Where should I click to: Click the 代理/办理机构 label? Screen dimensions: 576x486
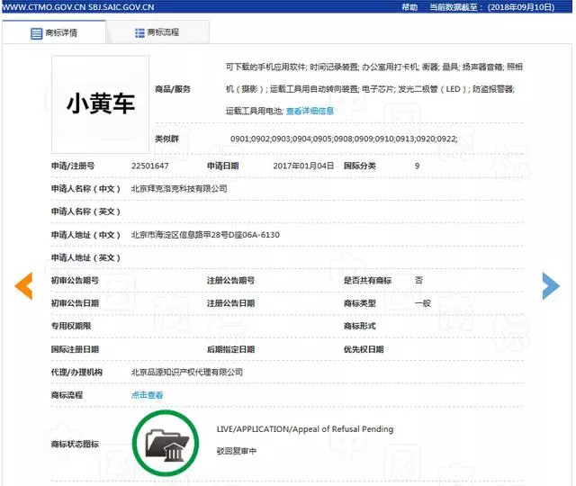[x=76, y=372]
